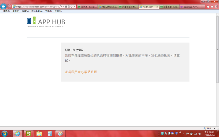Click the browser Forward arrow button

pyautogui.click(x=9, y=7)
